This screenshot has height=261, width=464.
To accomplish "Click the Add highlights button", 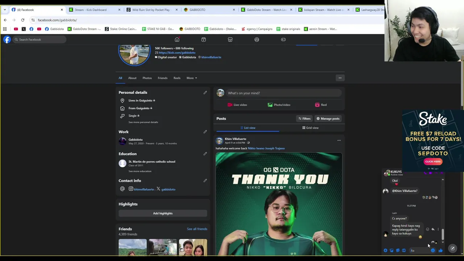I will 163,213.
